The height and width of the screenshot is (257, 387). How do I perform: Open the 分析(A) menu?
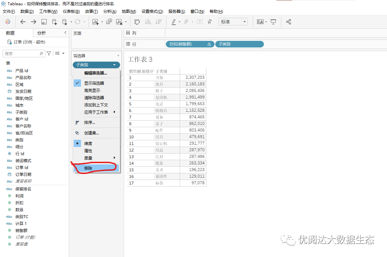pyautogui.click(x=110, y=11)
